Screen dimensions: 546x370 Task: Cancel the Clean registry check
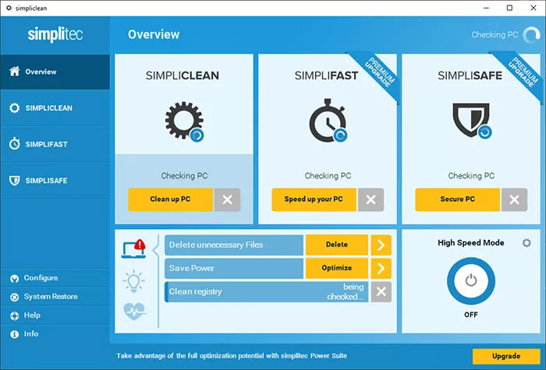[x=381, y=291]
